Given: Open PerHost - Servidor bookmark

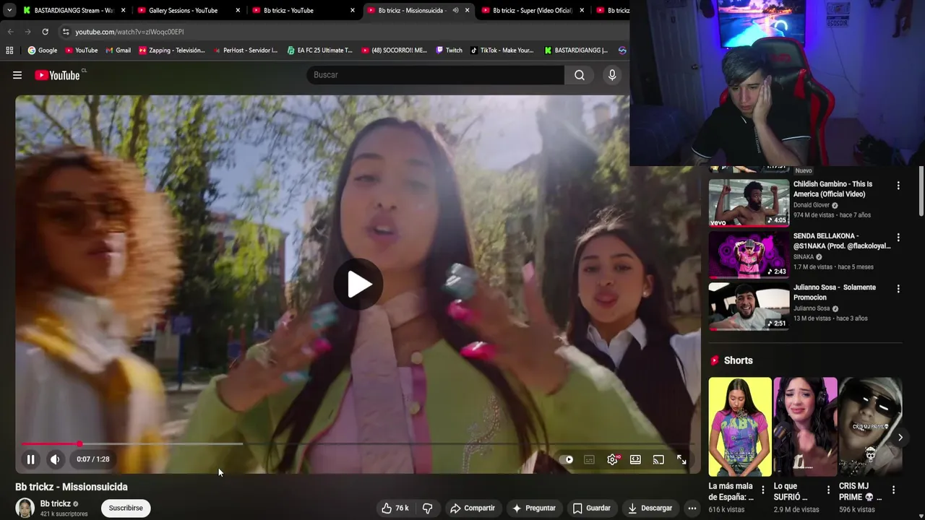Looking at the screenshot, I should tap(245, 51).
